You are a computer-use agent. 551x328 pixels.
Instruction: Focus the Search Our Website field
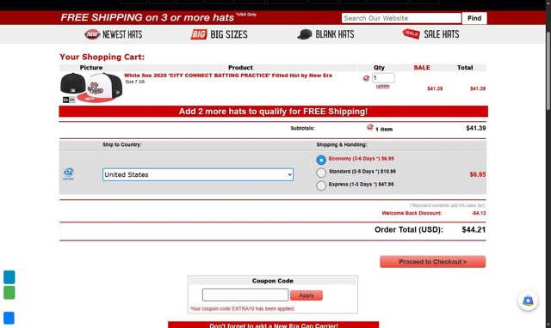[401, 18]
